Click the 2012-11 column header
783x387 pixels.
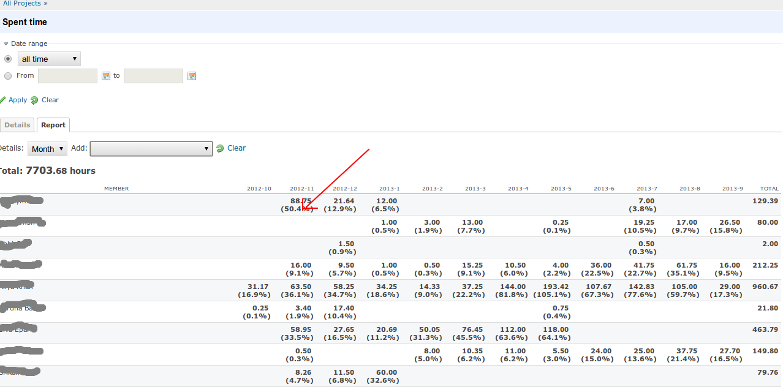point(302,189)
